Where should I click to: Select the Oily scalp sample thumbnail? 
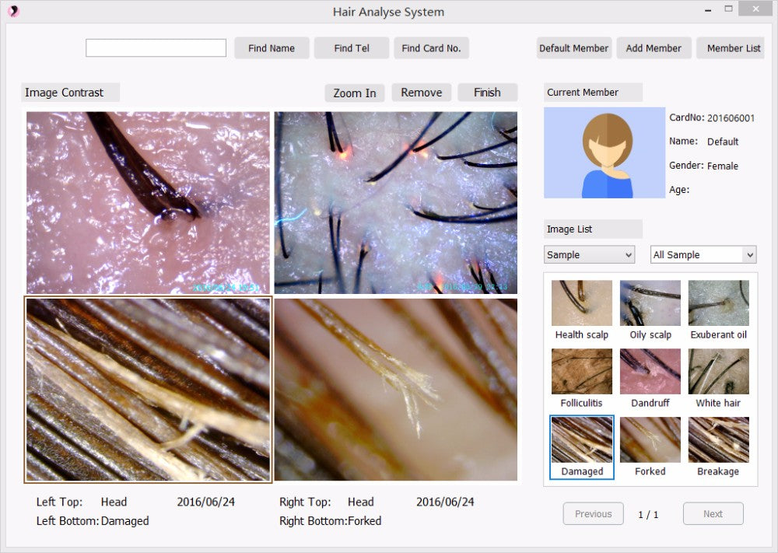click(x=650, y=303)
